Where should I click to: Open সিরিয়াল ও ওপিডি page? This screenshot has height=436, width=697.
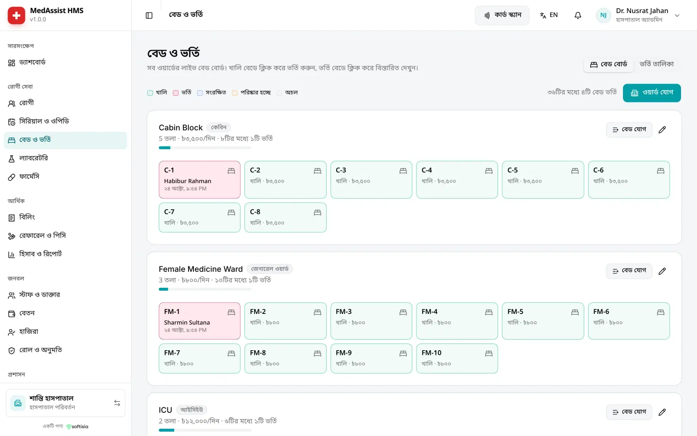(65, 121)
